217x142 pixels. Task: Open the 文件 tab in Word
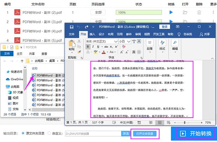[72, 34]
